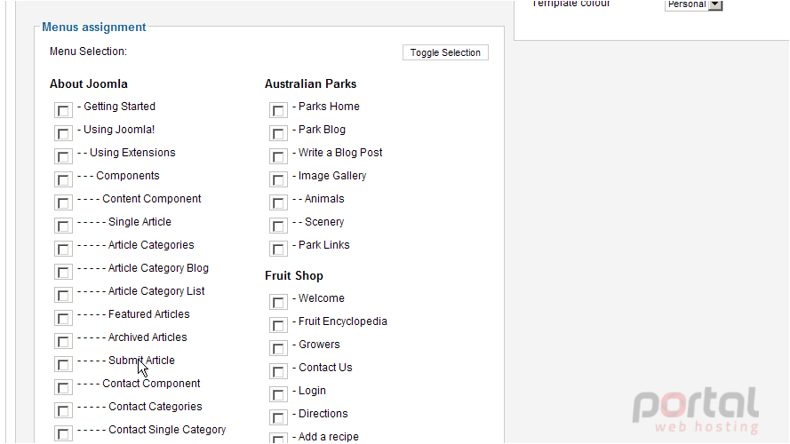Enable the Add a recipe checkbox

tap(278, 438)
